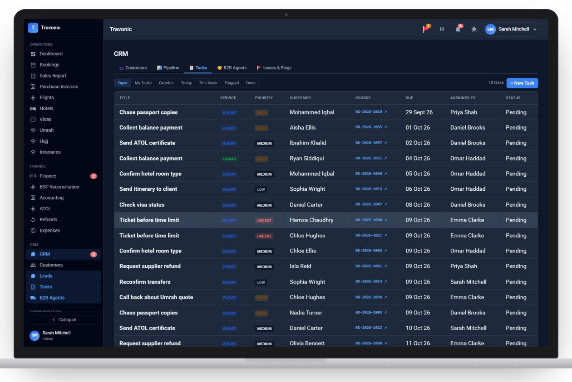This screenshot has width=572, height=382.
Task: Select the Visas card icon
Action: [33, 119]
